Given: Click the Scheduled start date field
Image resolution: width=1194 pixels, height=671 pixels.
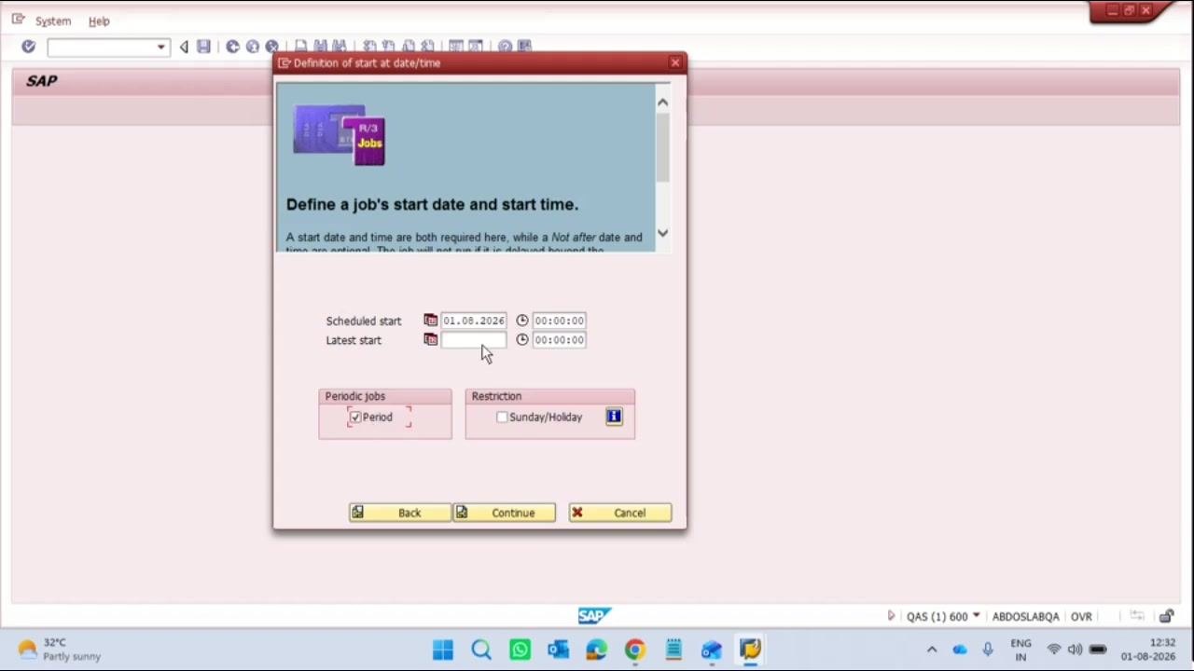Looking at the screenshot, I should click(474, 321).
